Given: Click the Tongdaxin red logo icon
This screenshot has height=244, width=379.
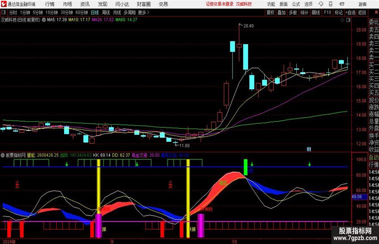Looking at the screenshot, I should point(4,4).
